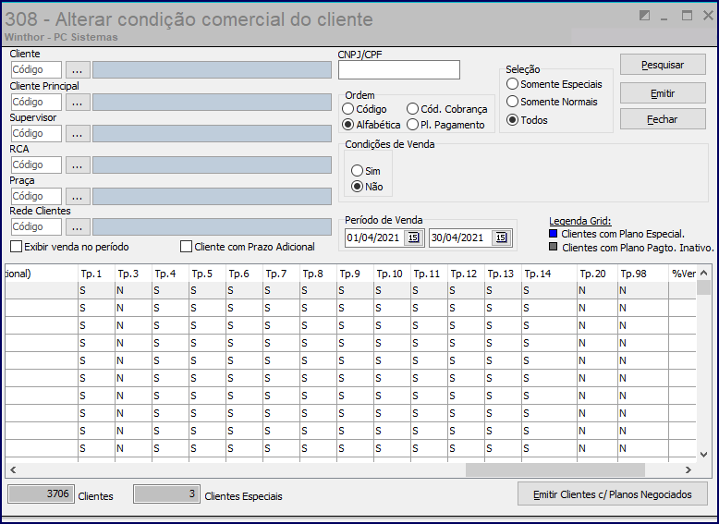Image resolution: width=719 pixels, height=524 pixels.
Task: Click the 3706 Clientes count field
Action: pyautogui.click(x=41, y=494)
